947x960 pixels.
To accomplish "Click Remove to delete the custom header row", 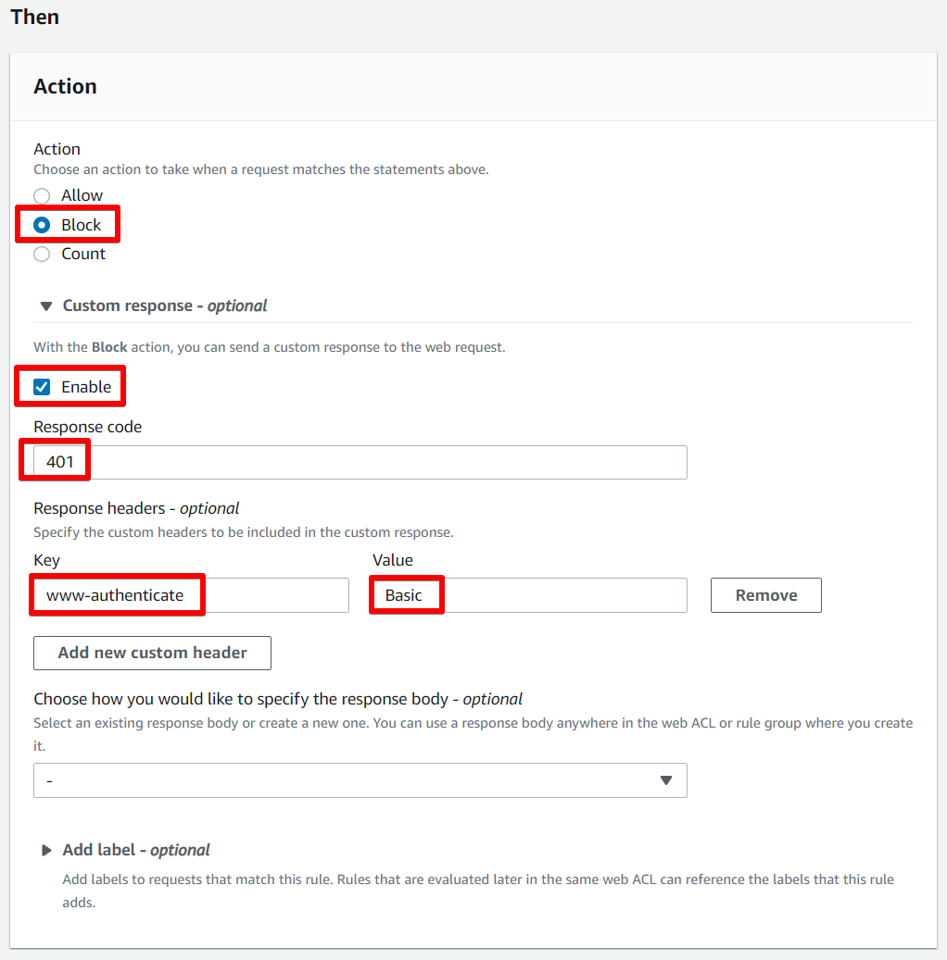I will 765,594.
